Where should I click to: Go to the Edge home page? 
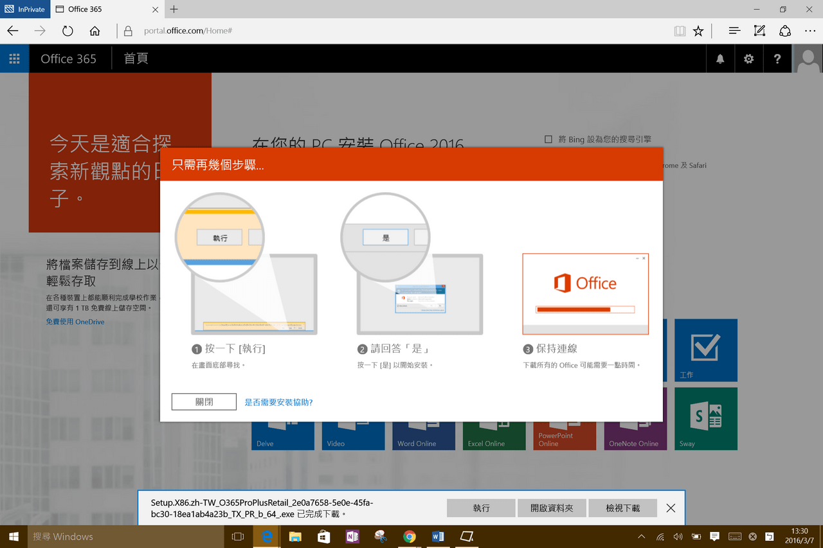click(x=95, y=31)
